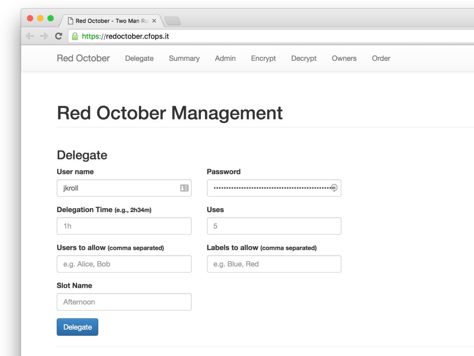The image size is (474, 356).
Task: Open a new browser tab
Action: [x=173, y=21]
